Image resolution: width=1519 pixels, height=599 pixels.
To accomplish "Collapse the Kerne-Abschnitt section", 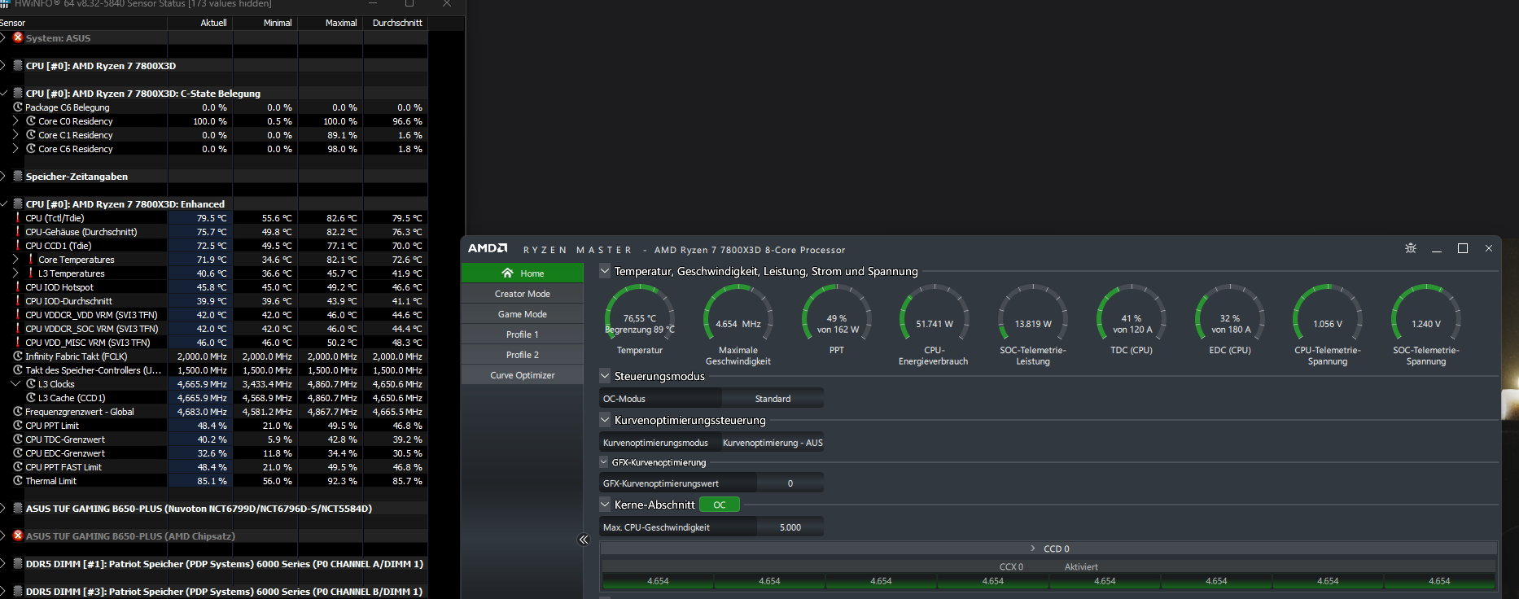I will (605, 505).
